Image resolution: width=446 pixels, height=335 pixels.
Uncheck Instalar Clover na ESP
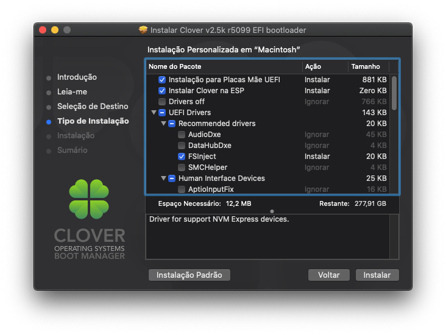coord(162,91)
